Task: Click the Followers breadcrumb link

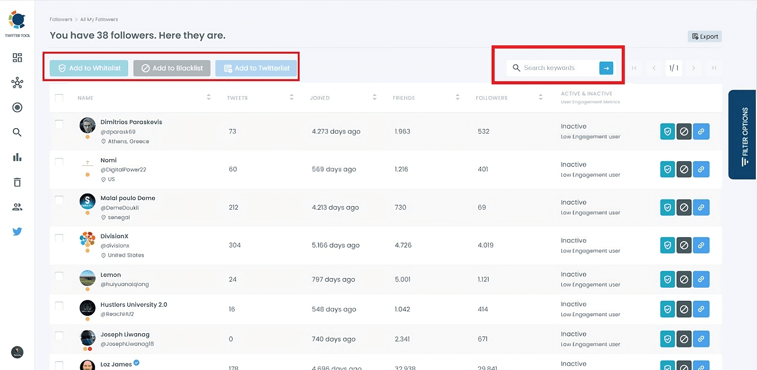Action: point(61,19)
